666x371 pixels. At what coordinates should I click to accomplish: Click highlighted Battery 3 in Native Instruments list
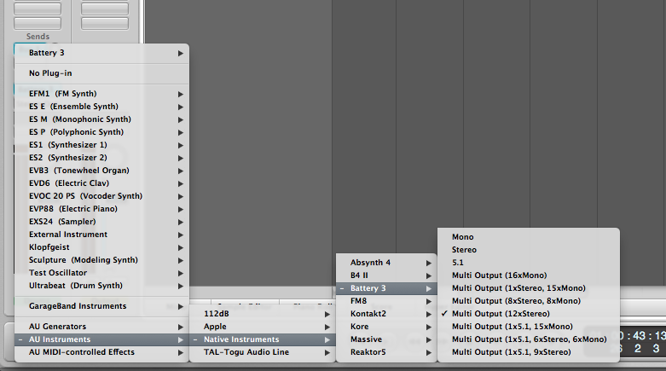(x=386, y=288)
